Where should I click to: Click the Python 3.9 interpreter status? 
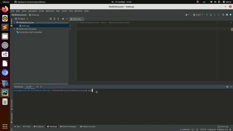(222, 130)
